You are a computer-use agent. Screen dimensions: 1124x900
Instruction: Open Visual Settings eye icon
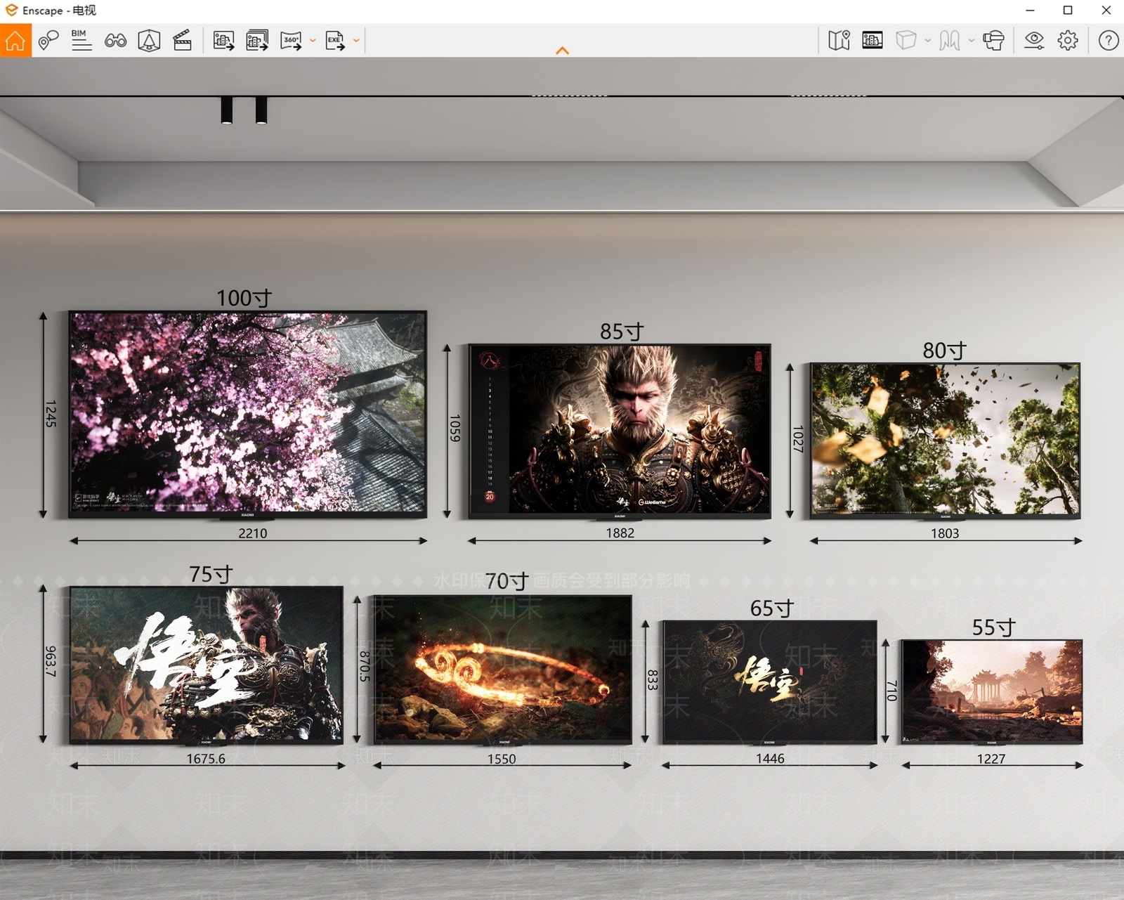coord(1034,41)
